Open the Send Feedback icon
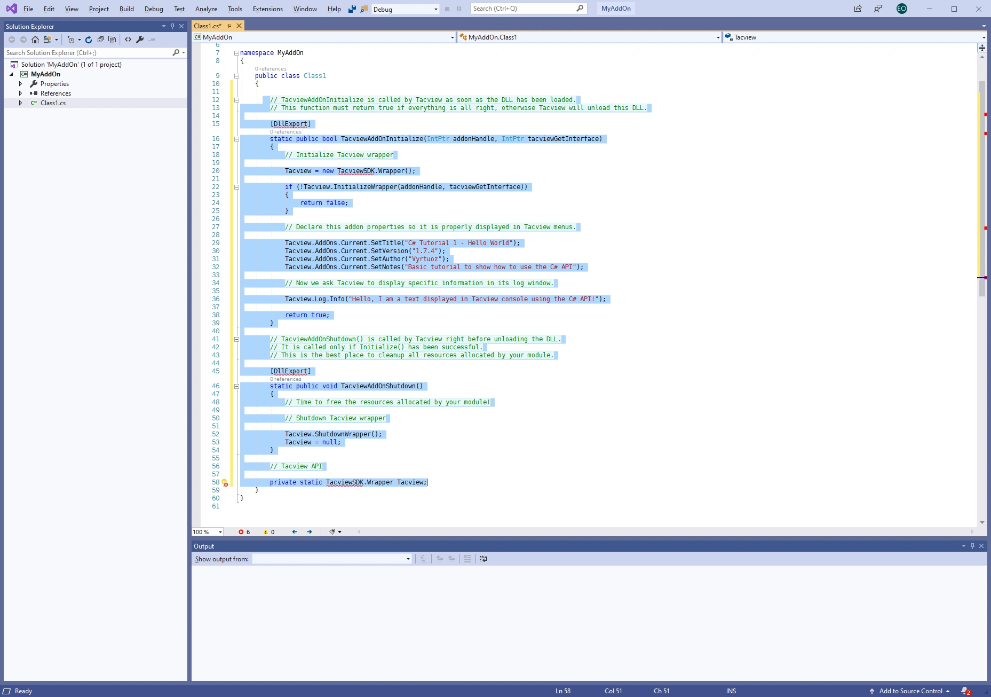This screenshot has width=991, height=697. pyautogui.click(x=878, y=9)
